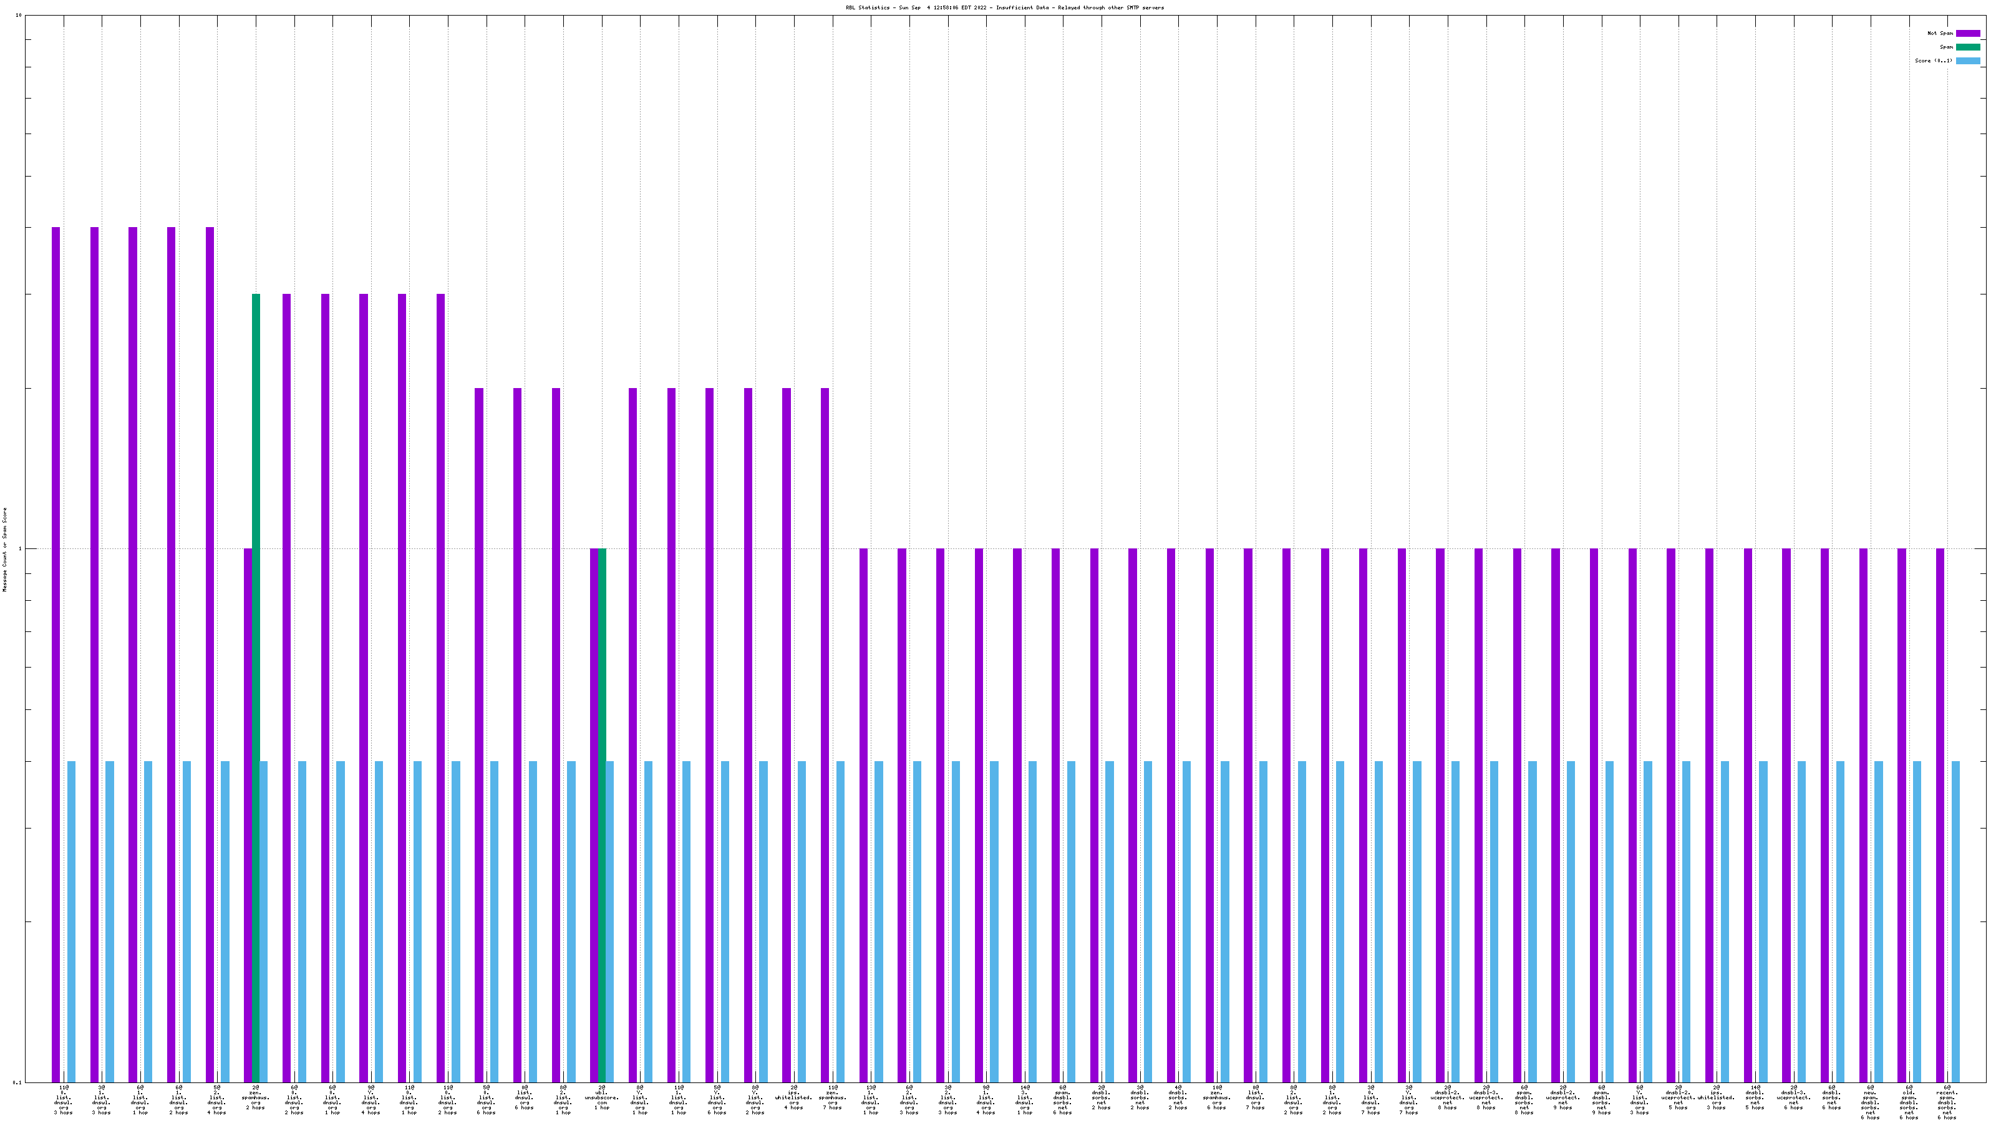Click the light-blue Score legend swatch

click(x=1967, y=61)
